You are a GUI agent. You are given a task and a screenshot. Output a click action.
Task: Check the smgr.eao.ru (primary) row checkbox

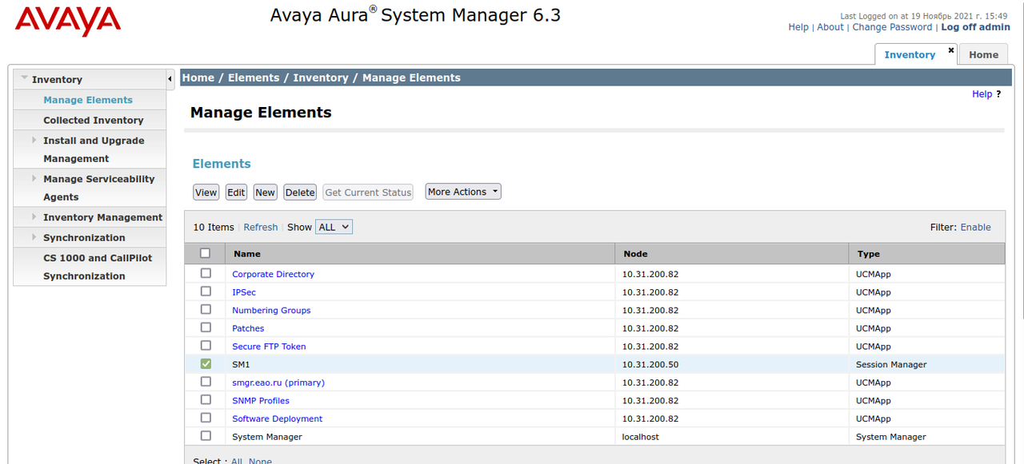coord(206,382)
